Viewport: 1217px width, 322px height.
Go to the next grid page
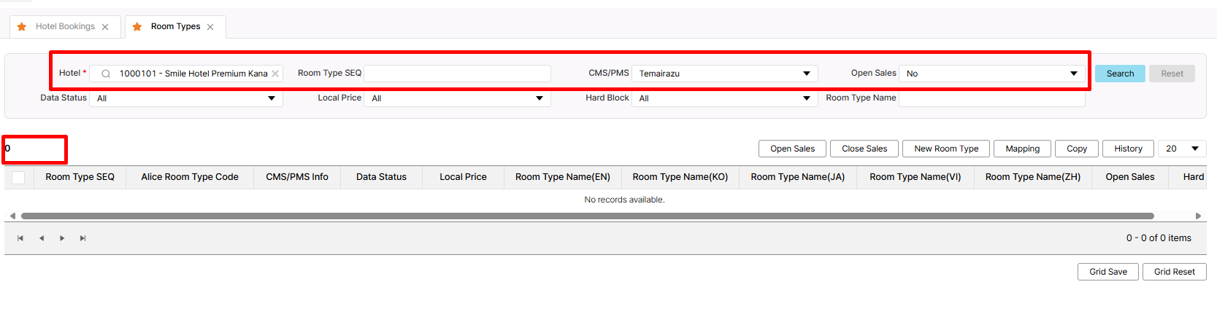click(x=62, y=238)
